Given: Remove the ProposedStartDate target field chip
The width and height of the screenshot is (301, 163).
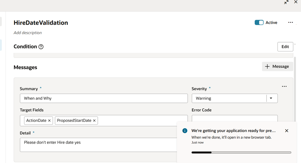Looking at the screenshot, I should tap(94, 121).
